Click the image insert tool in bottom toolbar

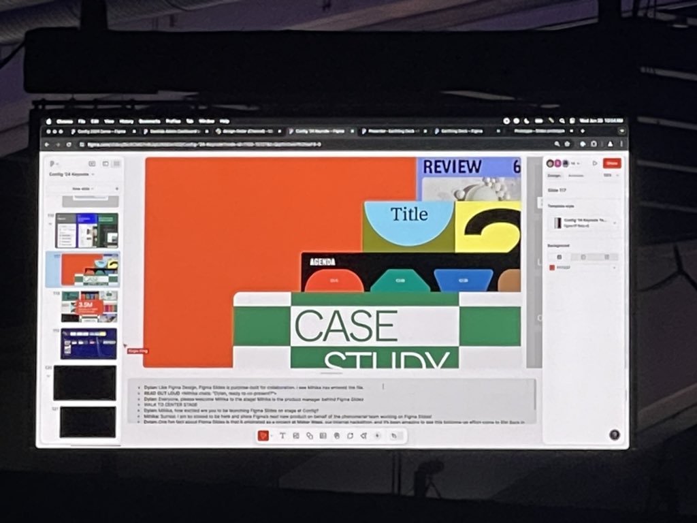[x=296, y=436]
